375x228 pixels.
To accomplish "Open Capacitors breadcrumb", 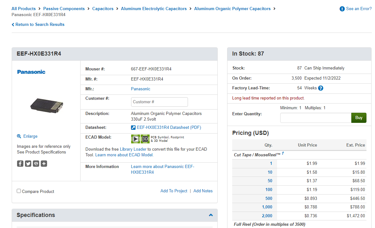I will [103, 9].
